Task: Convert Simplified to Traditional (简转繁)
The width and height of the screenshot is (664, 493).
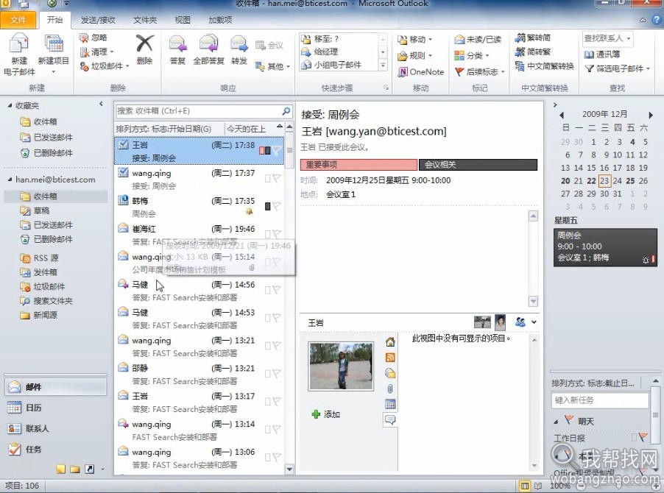Action: [x=533, y=52]
